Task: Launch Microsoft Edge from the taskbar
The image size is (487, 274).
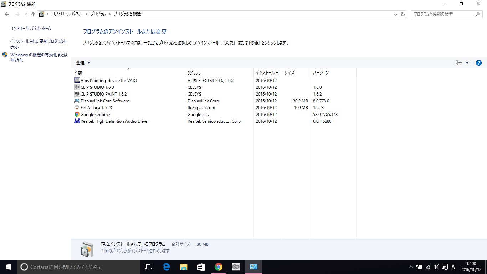Action: coord(166,267)
